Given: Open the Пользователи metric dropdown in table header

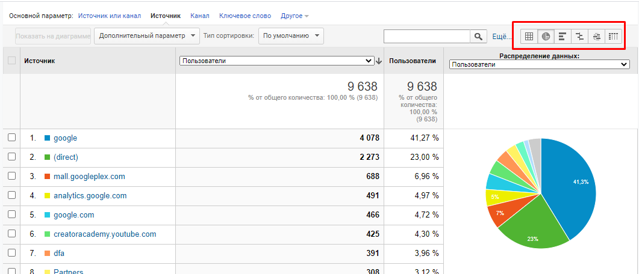Looking at the screenshot, I should (276, 61).
